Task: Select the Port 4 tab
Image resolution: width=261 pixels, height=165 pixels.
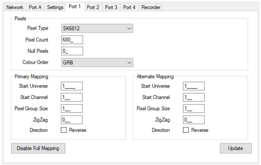Action: tap(129, 8)
